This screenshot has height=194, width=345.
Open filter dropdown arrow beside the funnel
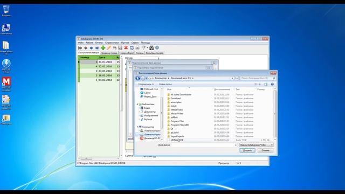[147, 48]
